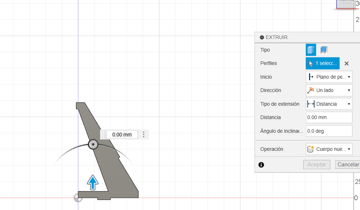Screen dimensions: 360x210
Task: Open the Operación 'Cuerpo nue...' dropdown
Action: tap(329, 149)
